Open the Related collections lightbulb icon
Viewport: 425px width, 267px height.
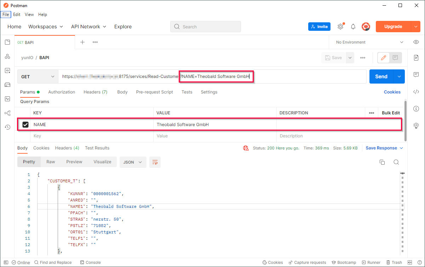[x=416, y=125]
